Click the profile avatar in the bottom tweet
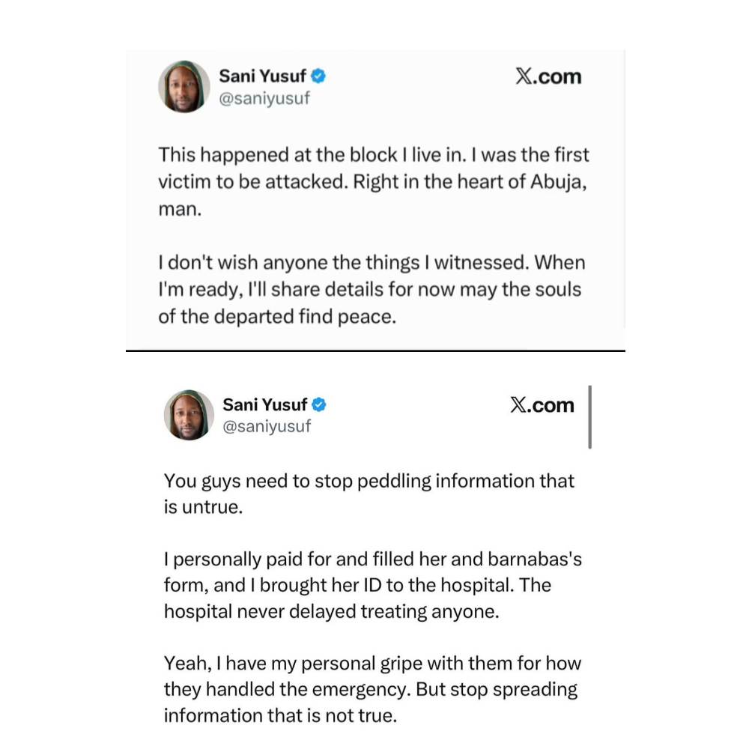 pos(189,414)
